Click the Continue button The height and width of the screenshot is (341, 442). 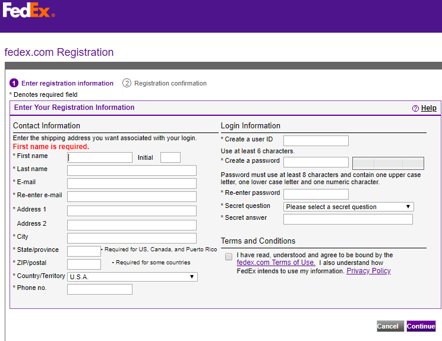421,326
